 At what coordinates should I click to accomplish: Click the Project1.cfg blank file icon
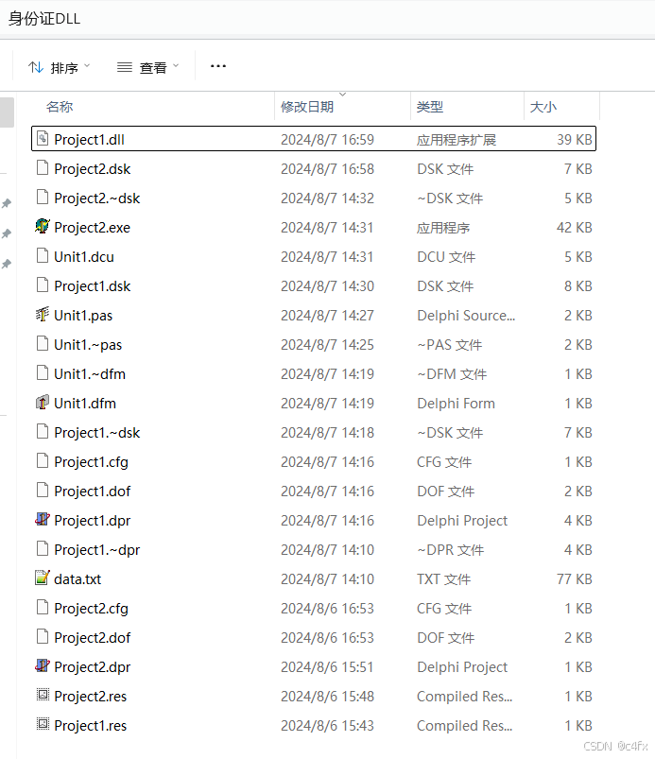point(43,461)
